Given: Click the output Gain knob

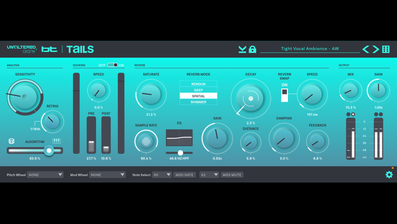Looking at the screenshot, I should pyautogui.click(x=378, y=91).
